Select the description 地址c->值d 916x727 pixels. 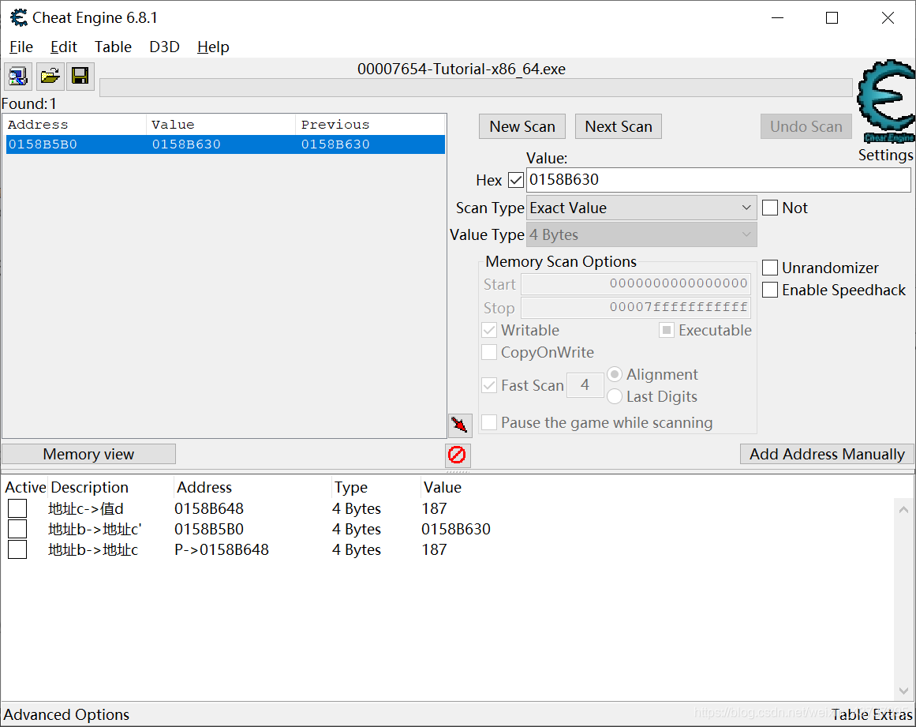pyautogui.click(x=86, y=508)
